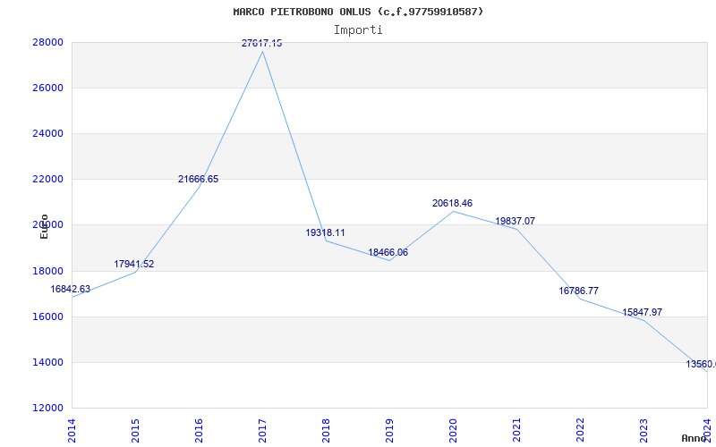Click the Importi subtitle
This screenshot has height=447, width=716.
[358, 30]
